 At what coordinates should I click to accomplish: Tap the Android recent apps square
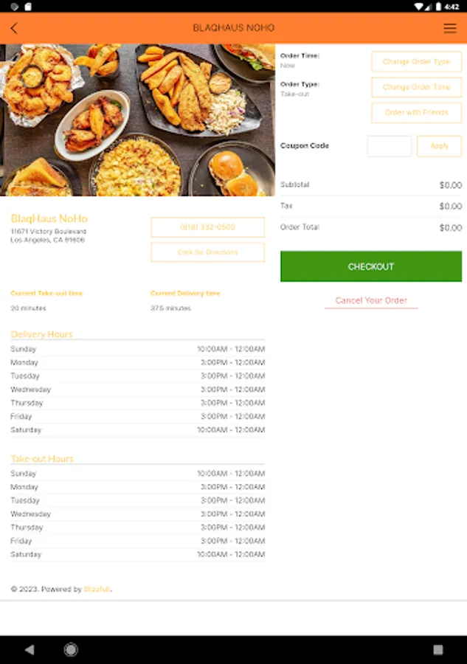[437, 650]
